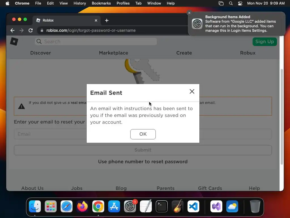
Task: Click the screen mirroring icon in menu bar
Action: coord(221,3)
